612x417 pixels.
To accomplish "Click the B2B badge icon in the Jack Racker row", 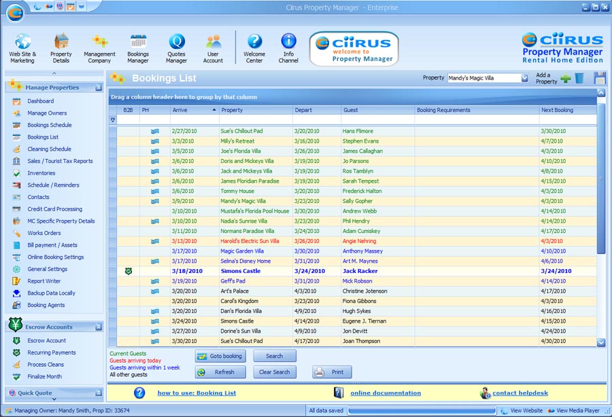I will click(x=129, y=271).
